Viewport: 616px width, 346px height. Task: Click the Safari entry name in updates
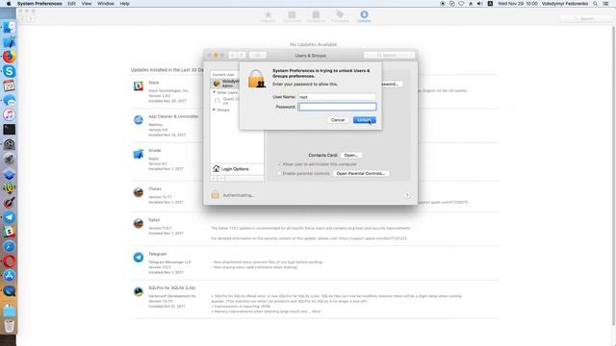[154, 220]
